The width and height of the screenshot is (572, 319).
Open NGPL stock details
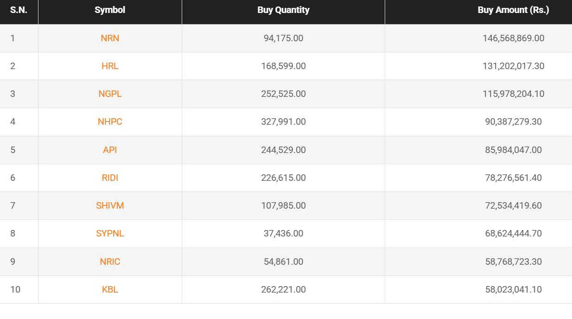point(110,94)
